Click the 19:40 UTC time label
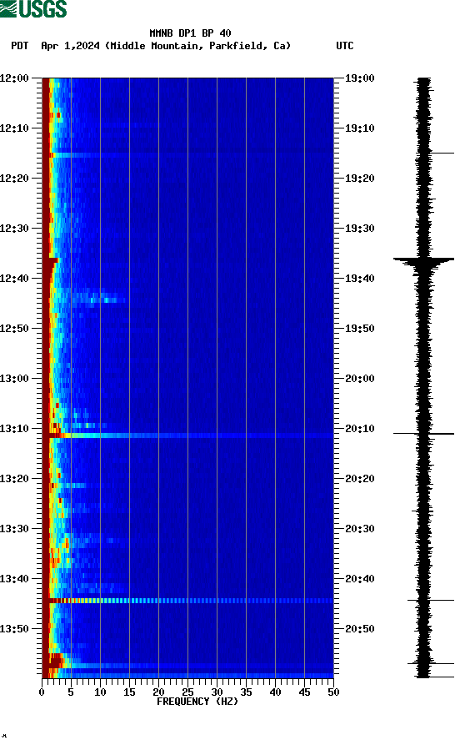This screenshot has width=460, height=745. coord(360,279)
